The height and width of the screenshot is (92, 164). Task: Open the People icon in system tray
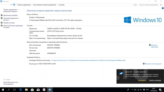click(x=128, y=90)
